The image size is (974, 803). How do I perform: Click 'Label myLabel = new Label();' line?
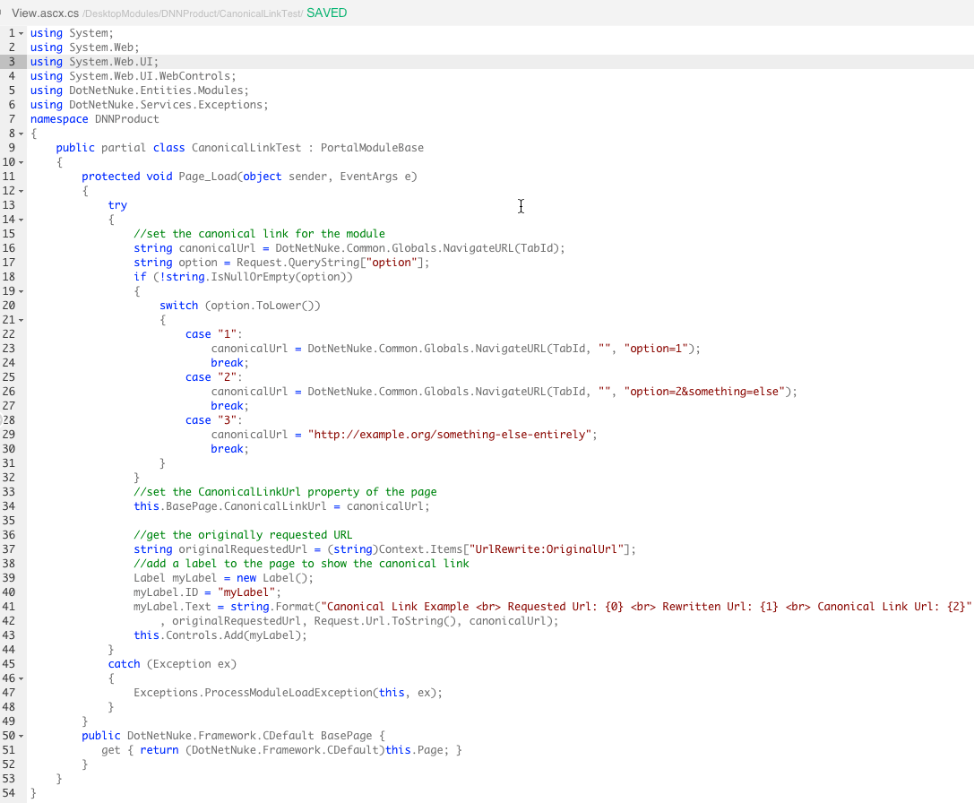224,577
